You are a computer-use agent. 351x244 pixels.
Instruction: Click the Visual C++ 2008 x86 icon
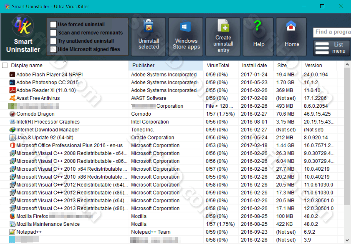pyautogui.click(x=12, y=161)
